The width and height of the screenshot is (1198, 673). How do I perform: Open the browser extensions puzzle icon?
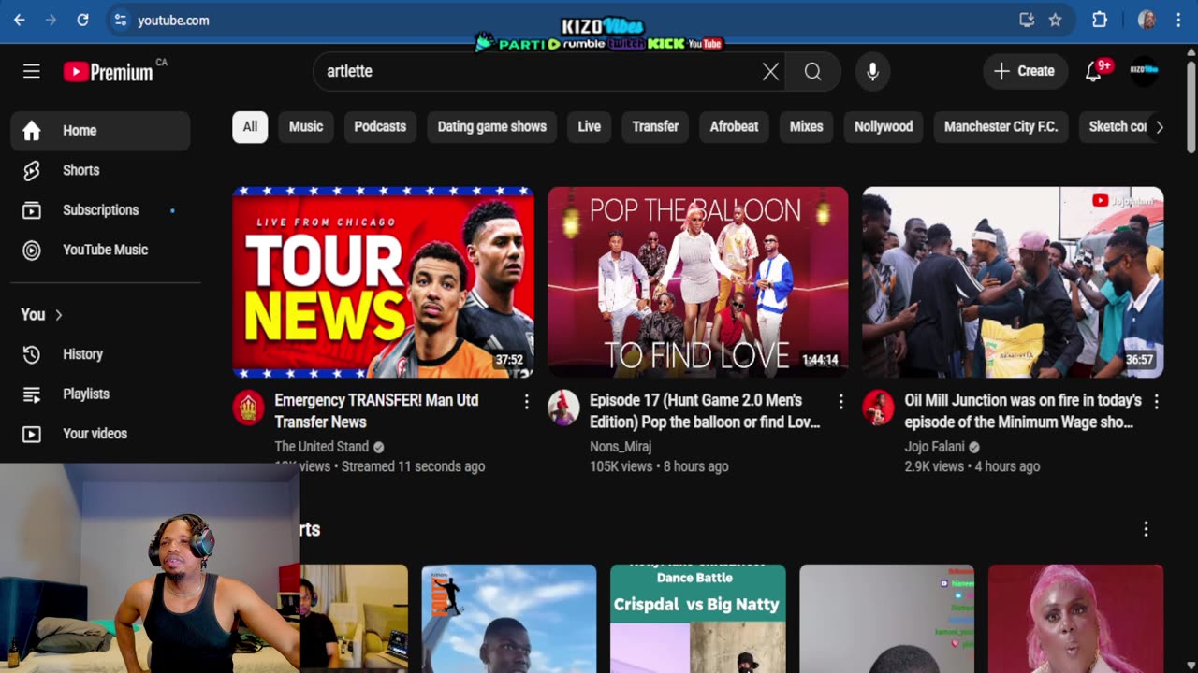click(1100, 20)
